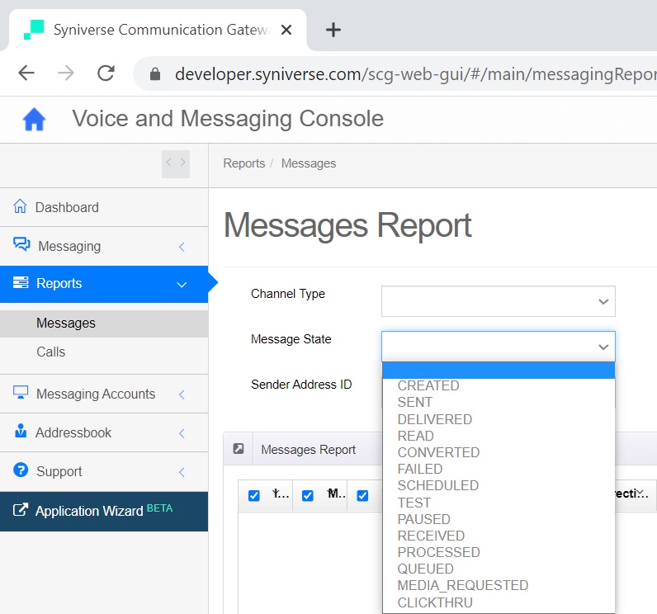Open Messages under Reports
The width and height of the screenshot is (657, 614).
point(104,323)
